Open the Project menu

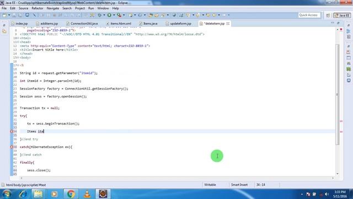coord(80,8)
